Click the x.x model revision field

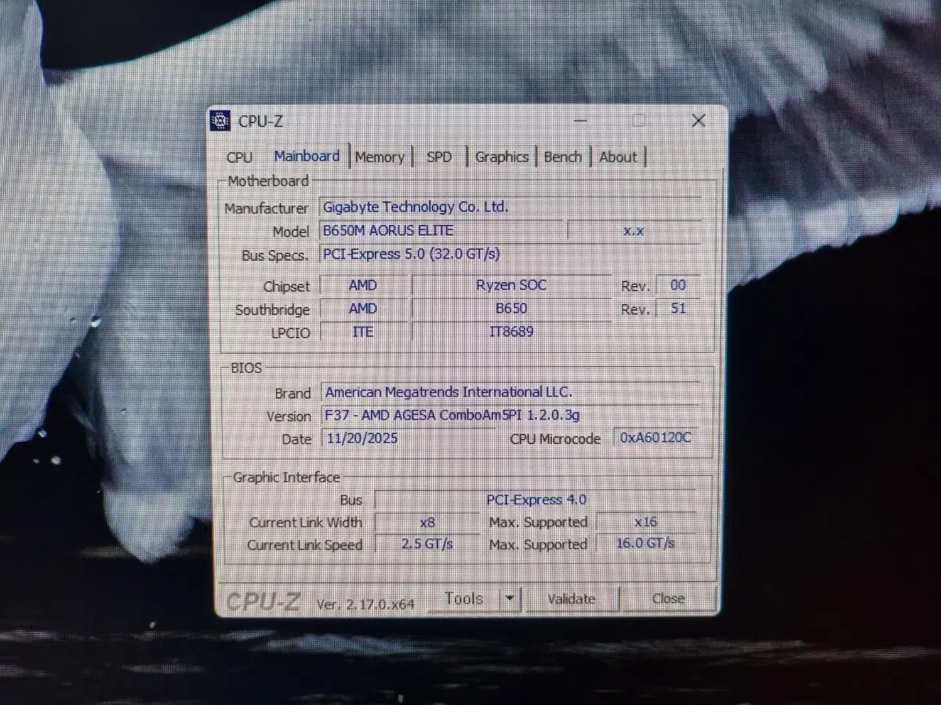tap(634, 231)
